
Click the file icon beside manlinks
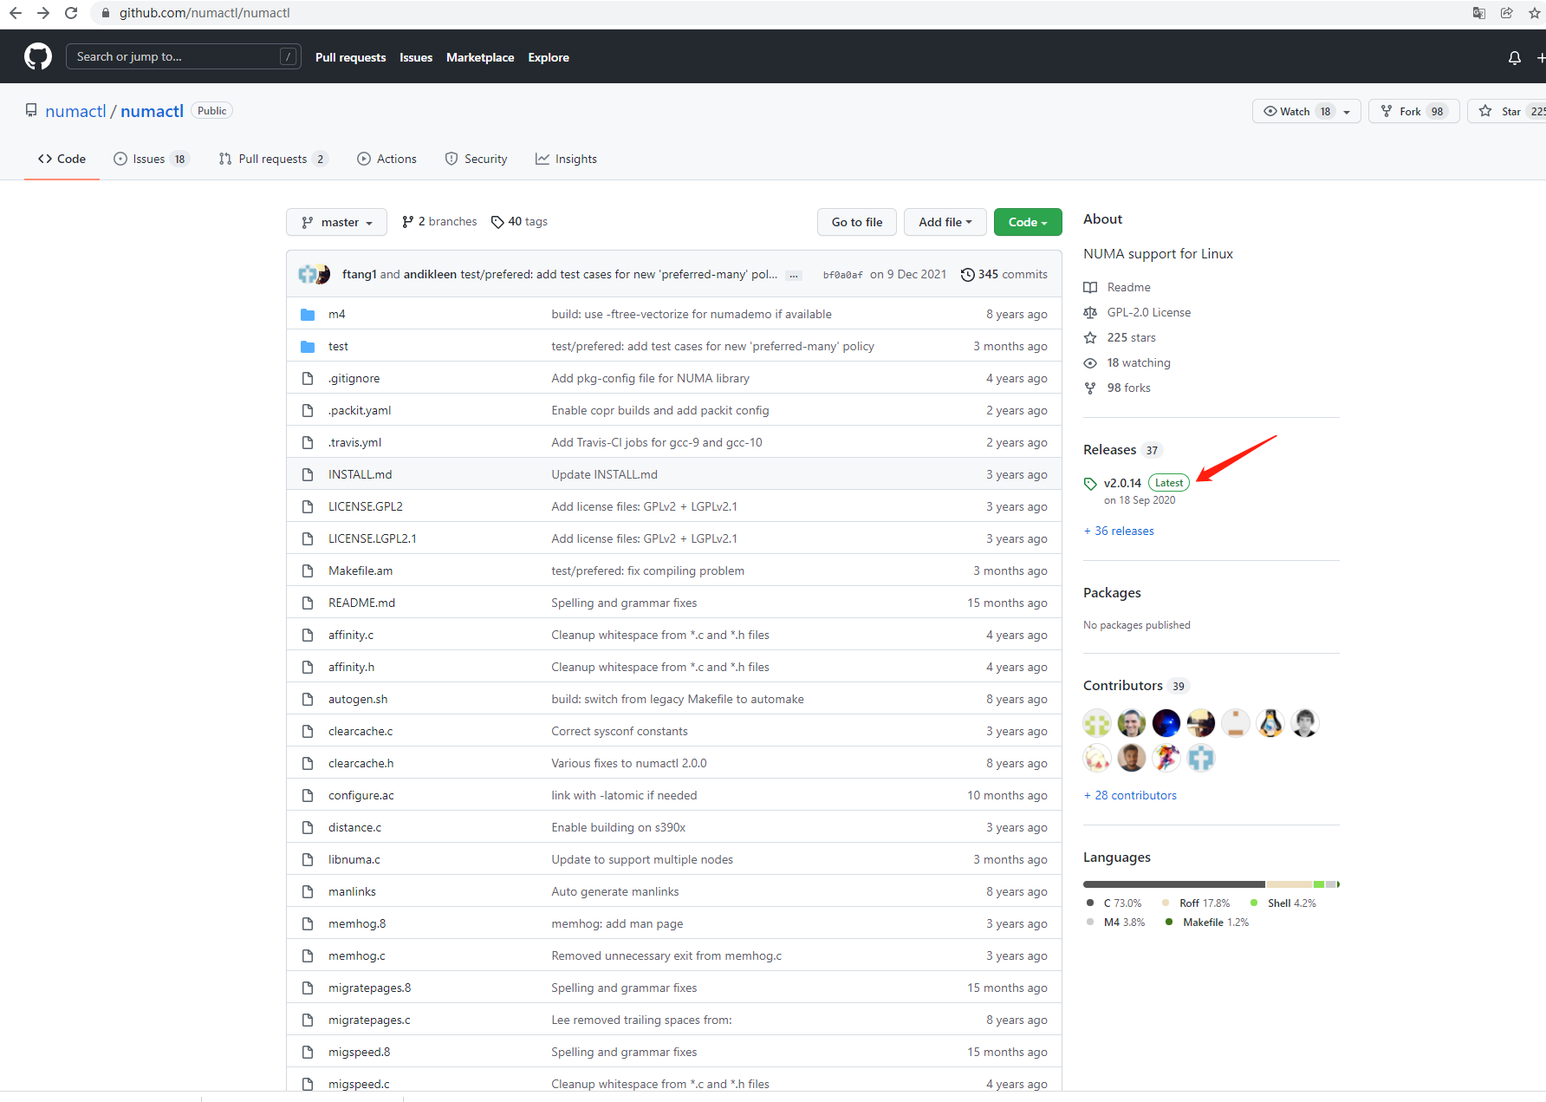click(x=308, y=891)
